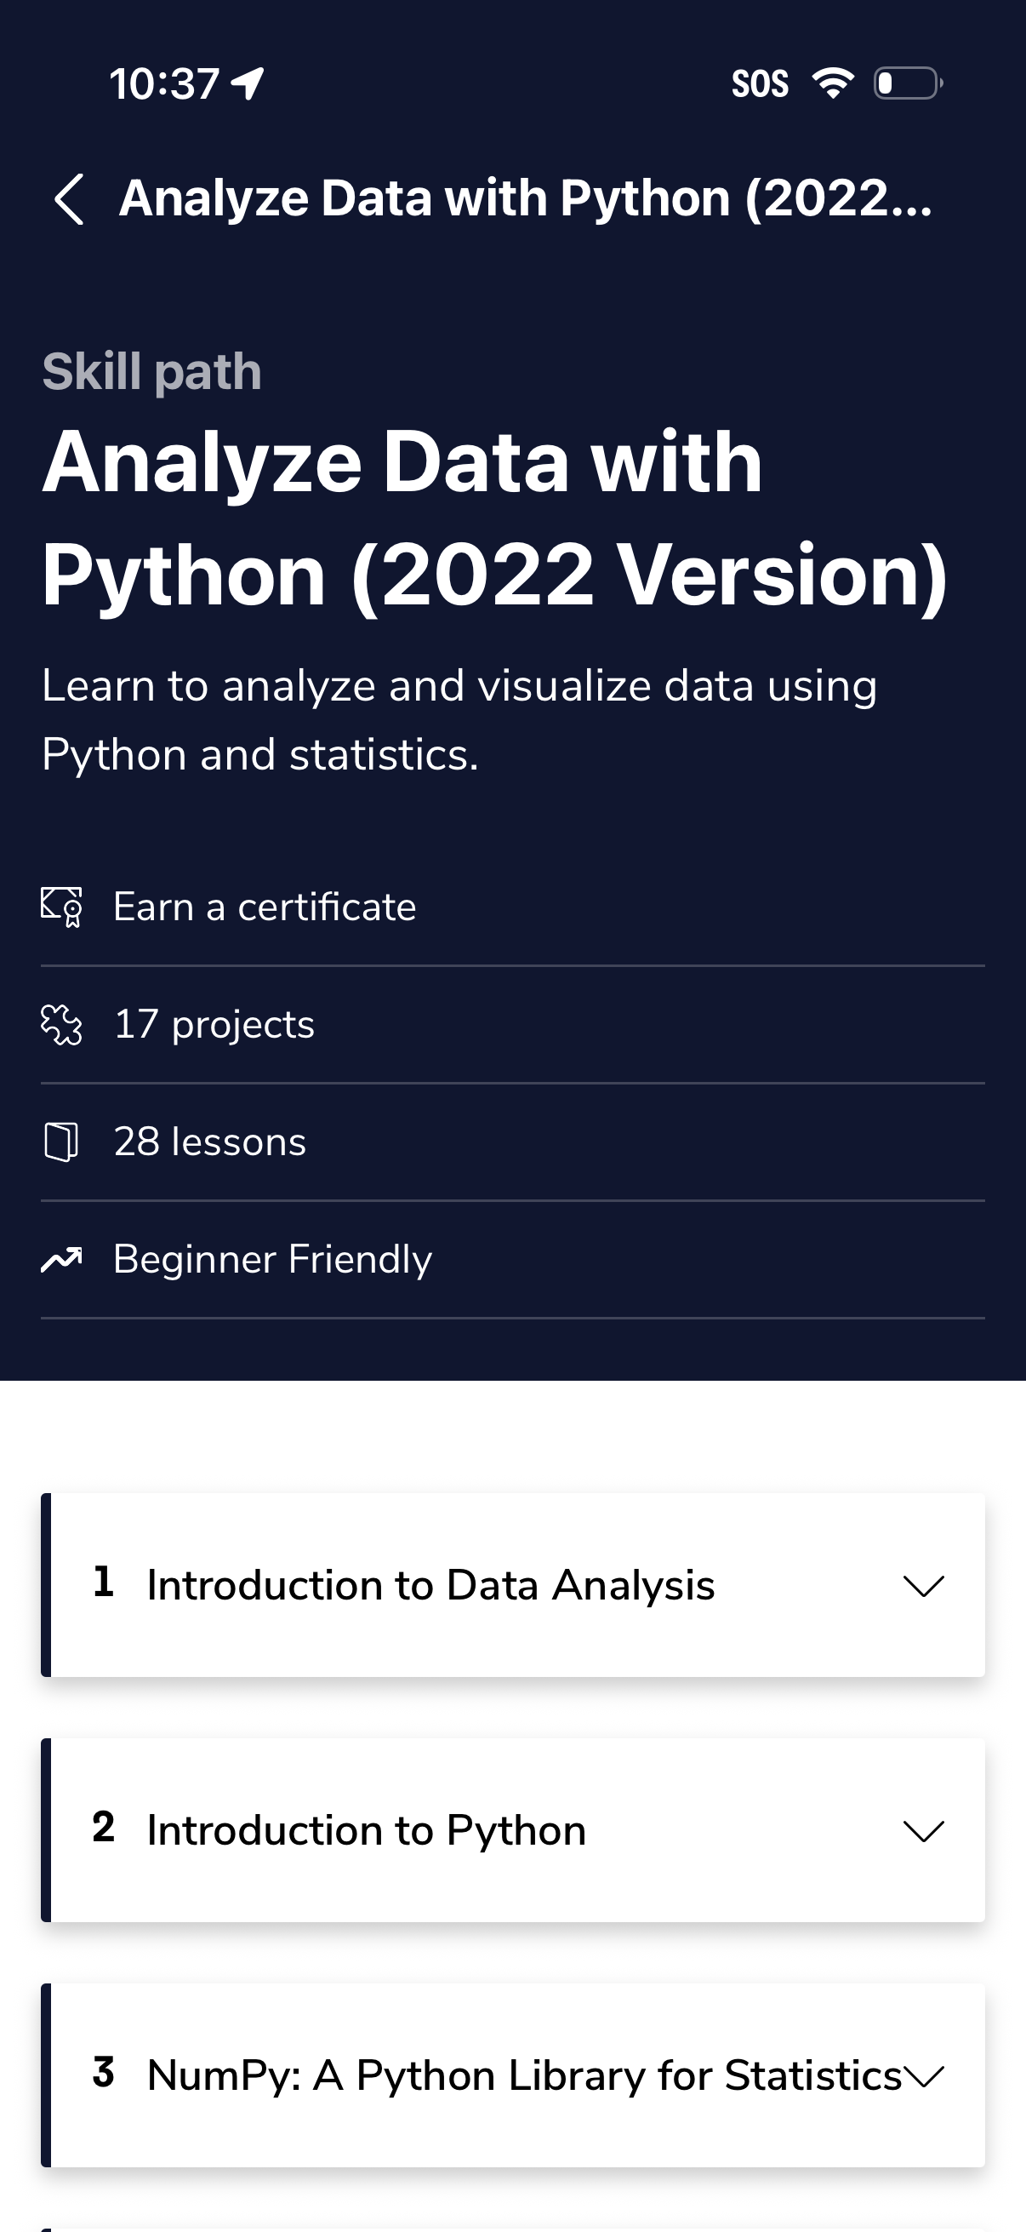This screenshot has height=2232, width=1026.
Task: Tap the location arrow beside the clock
Action: tap(245, 83)
